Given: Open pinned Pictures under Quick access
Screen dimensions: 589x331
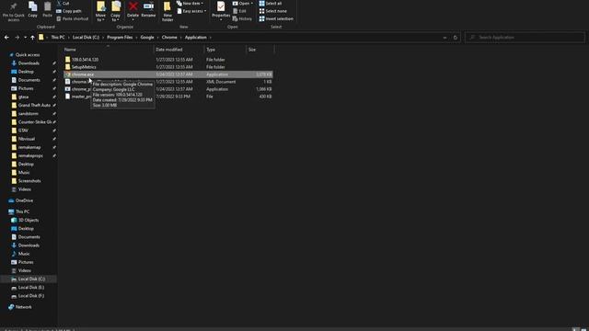Looking at the screenshot, I should [26, 88].
